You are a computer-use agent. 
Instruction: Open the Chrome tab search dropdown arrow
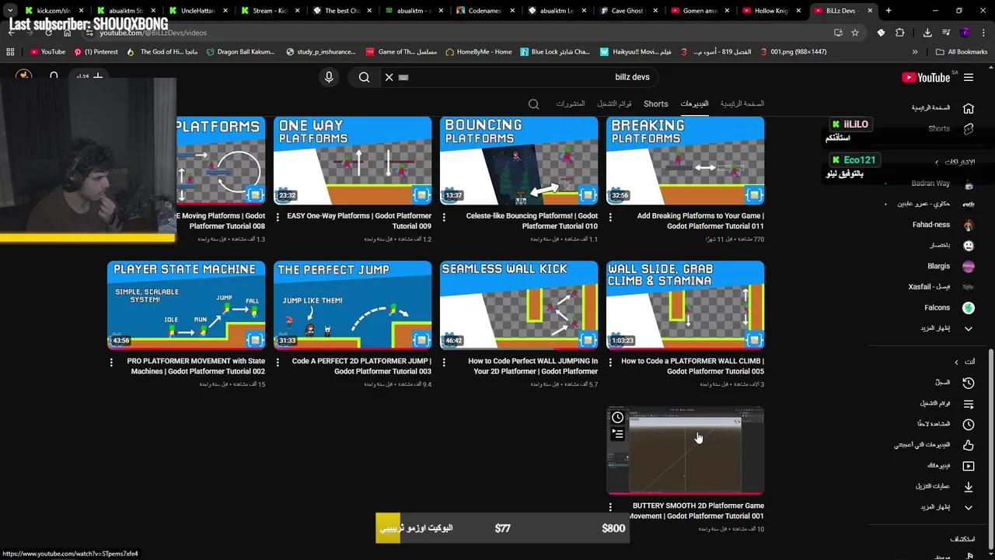tap(10, 11)
